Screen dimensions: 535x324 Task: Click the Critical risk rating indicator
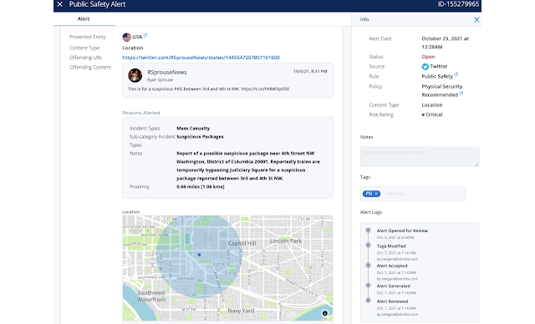pyautogui.click(x=432, y=114)
